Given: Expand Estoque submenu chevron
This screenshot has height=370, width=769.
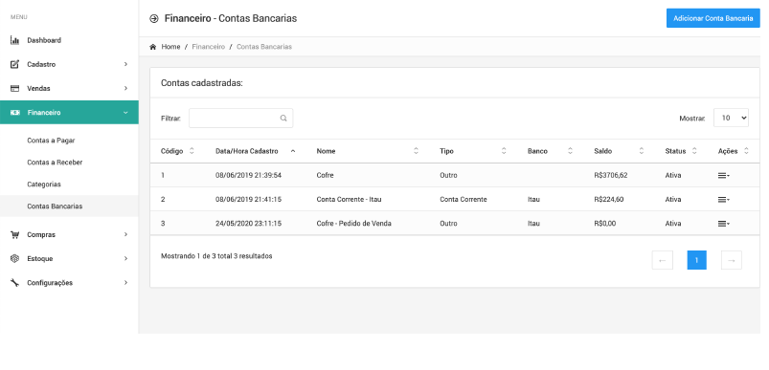Looking at the screenshot, I should pyautogui.click(x=126, y=258).
